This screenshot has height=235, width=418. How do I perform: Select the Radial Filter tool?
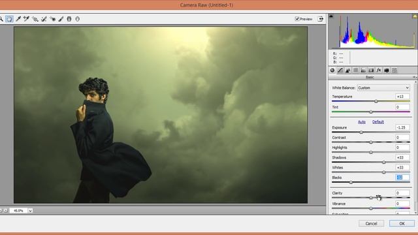click(78, 19)
